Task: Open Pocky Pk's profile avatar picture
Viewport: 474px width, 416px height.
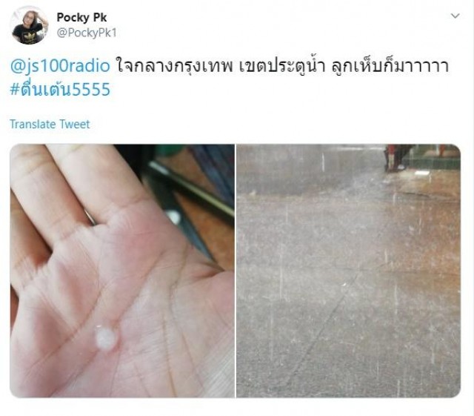Action: [x=29, y=25]
